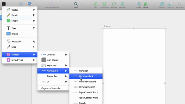Click the Navigation submenu item

[53, 71]
